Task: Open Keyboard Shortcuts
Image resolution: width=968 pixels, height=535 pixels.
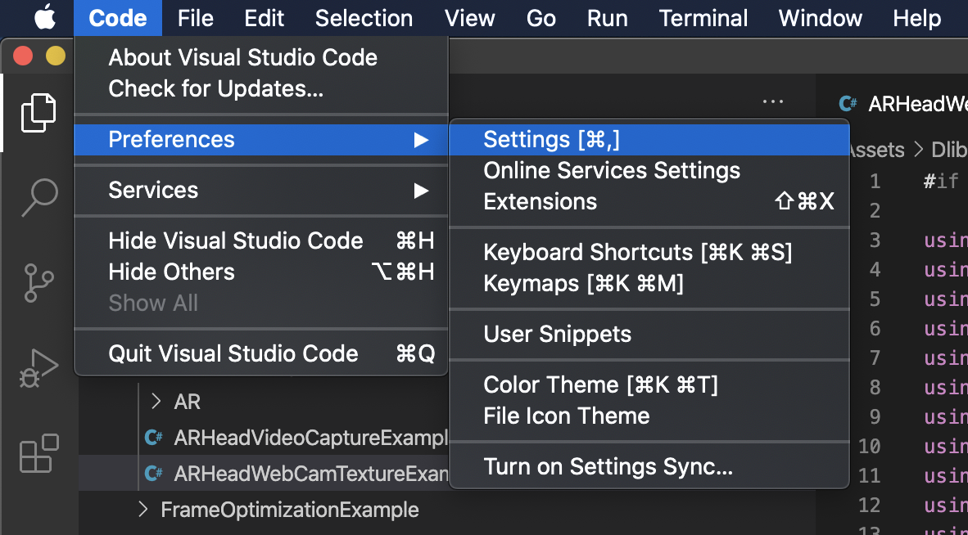Action: pos(649,253)
